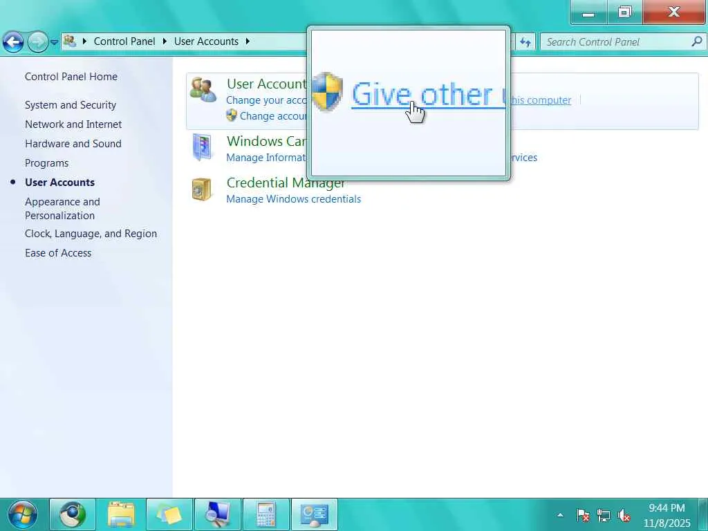The height and width of the screenshot is (531, 708).
Task: Restore down the Control Panel window
Action: [624, 12]
